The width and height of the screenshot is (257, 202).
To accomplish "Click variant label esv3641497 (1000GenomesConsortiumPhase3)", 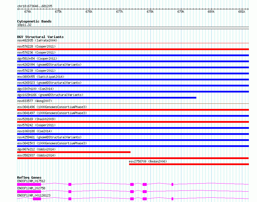I will coord(52,113).
